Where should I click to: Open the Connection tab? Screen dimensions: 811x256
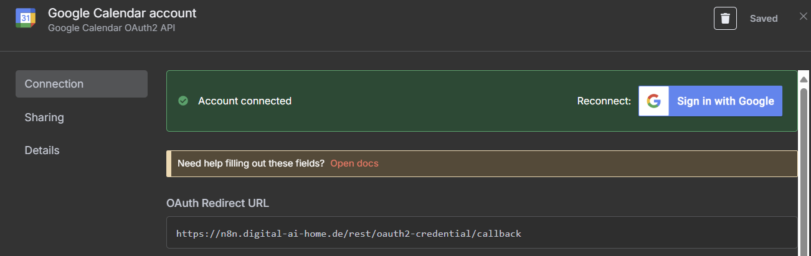(82, 84)
